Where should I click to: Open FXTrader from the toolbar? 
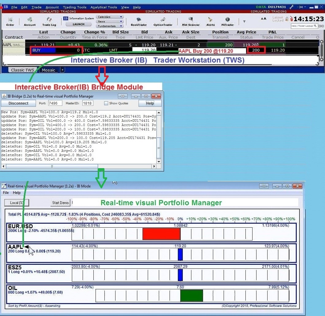tap(227, 21)
